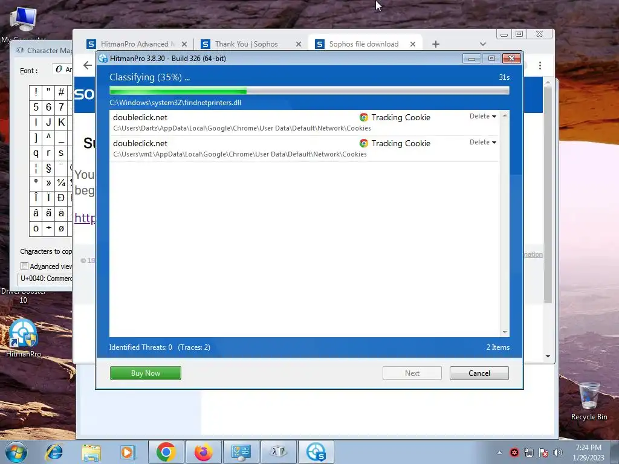
Task: Launch Internet Explorer from taskbar
Action: point(54,452)
